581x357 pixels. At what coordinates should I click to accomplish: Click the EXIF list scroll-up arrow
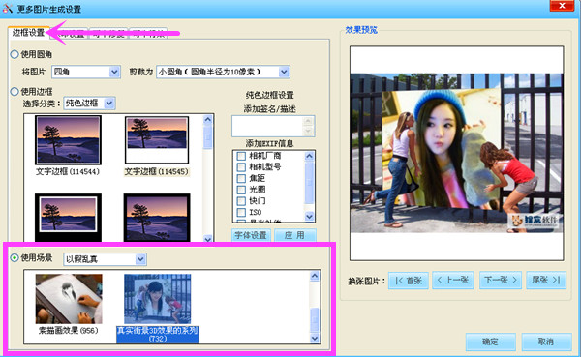coord(309,156)
